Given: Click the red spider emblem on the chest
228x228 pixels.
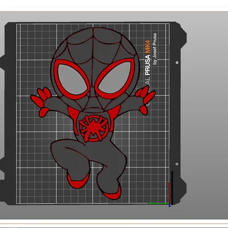Looking at the screenshot, I should (93, 128).
